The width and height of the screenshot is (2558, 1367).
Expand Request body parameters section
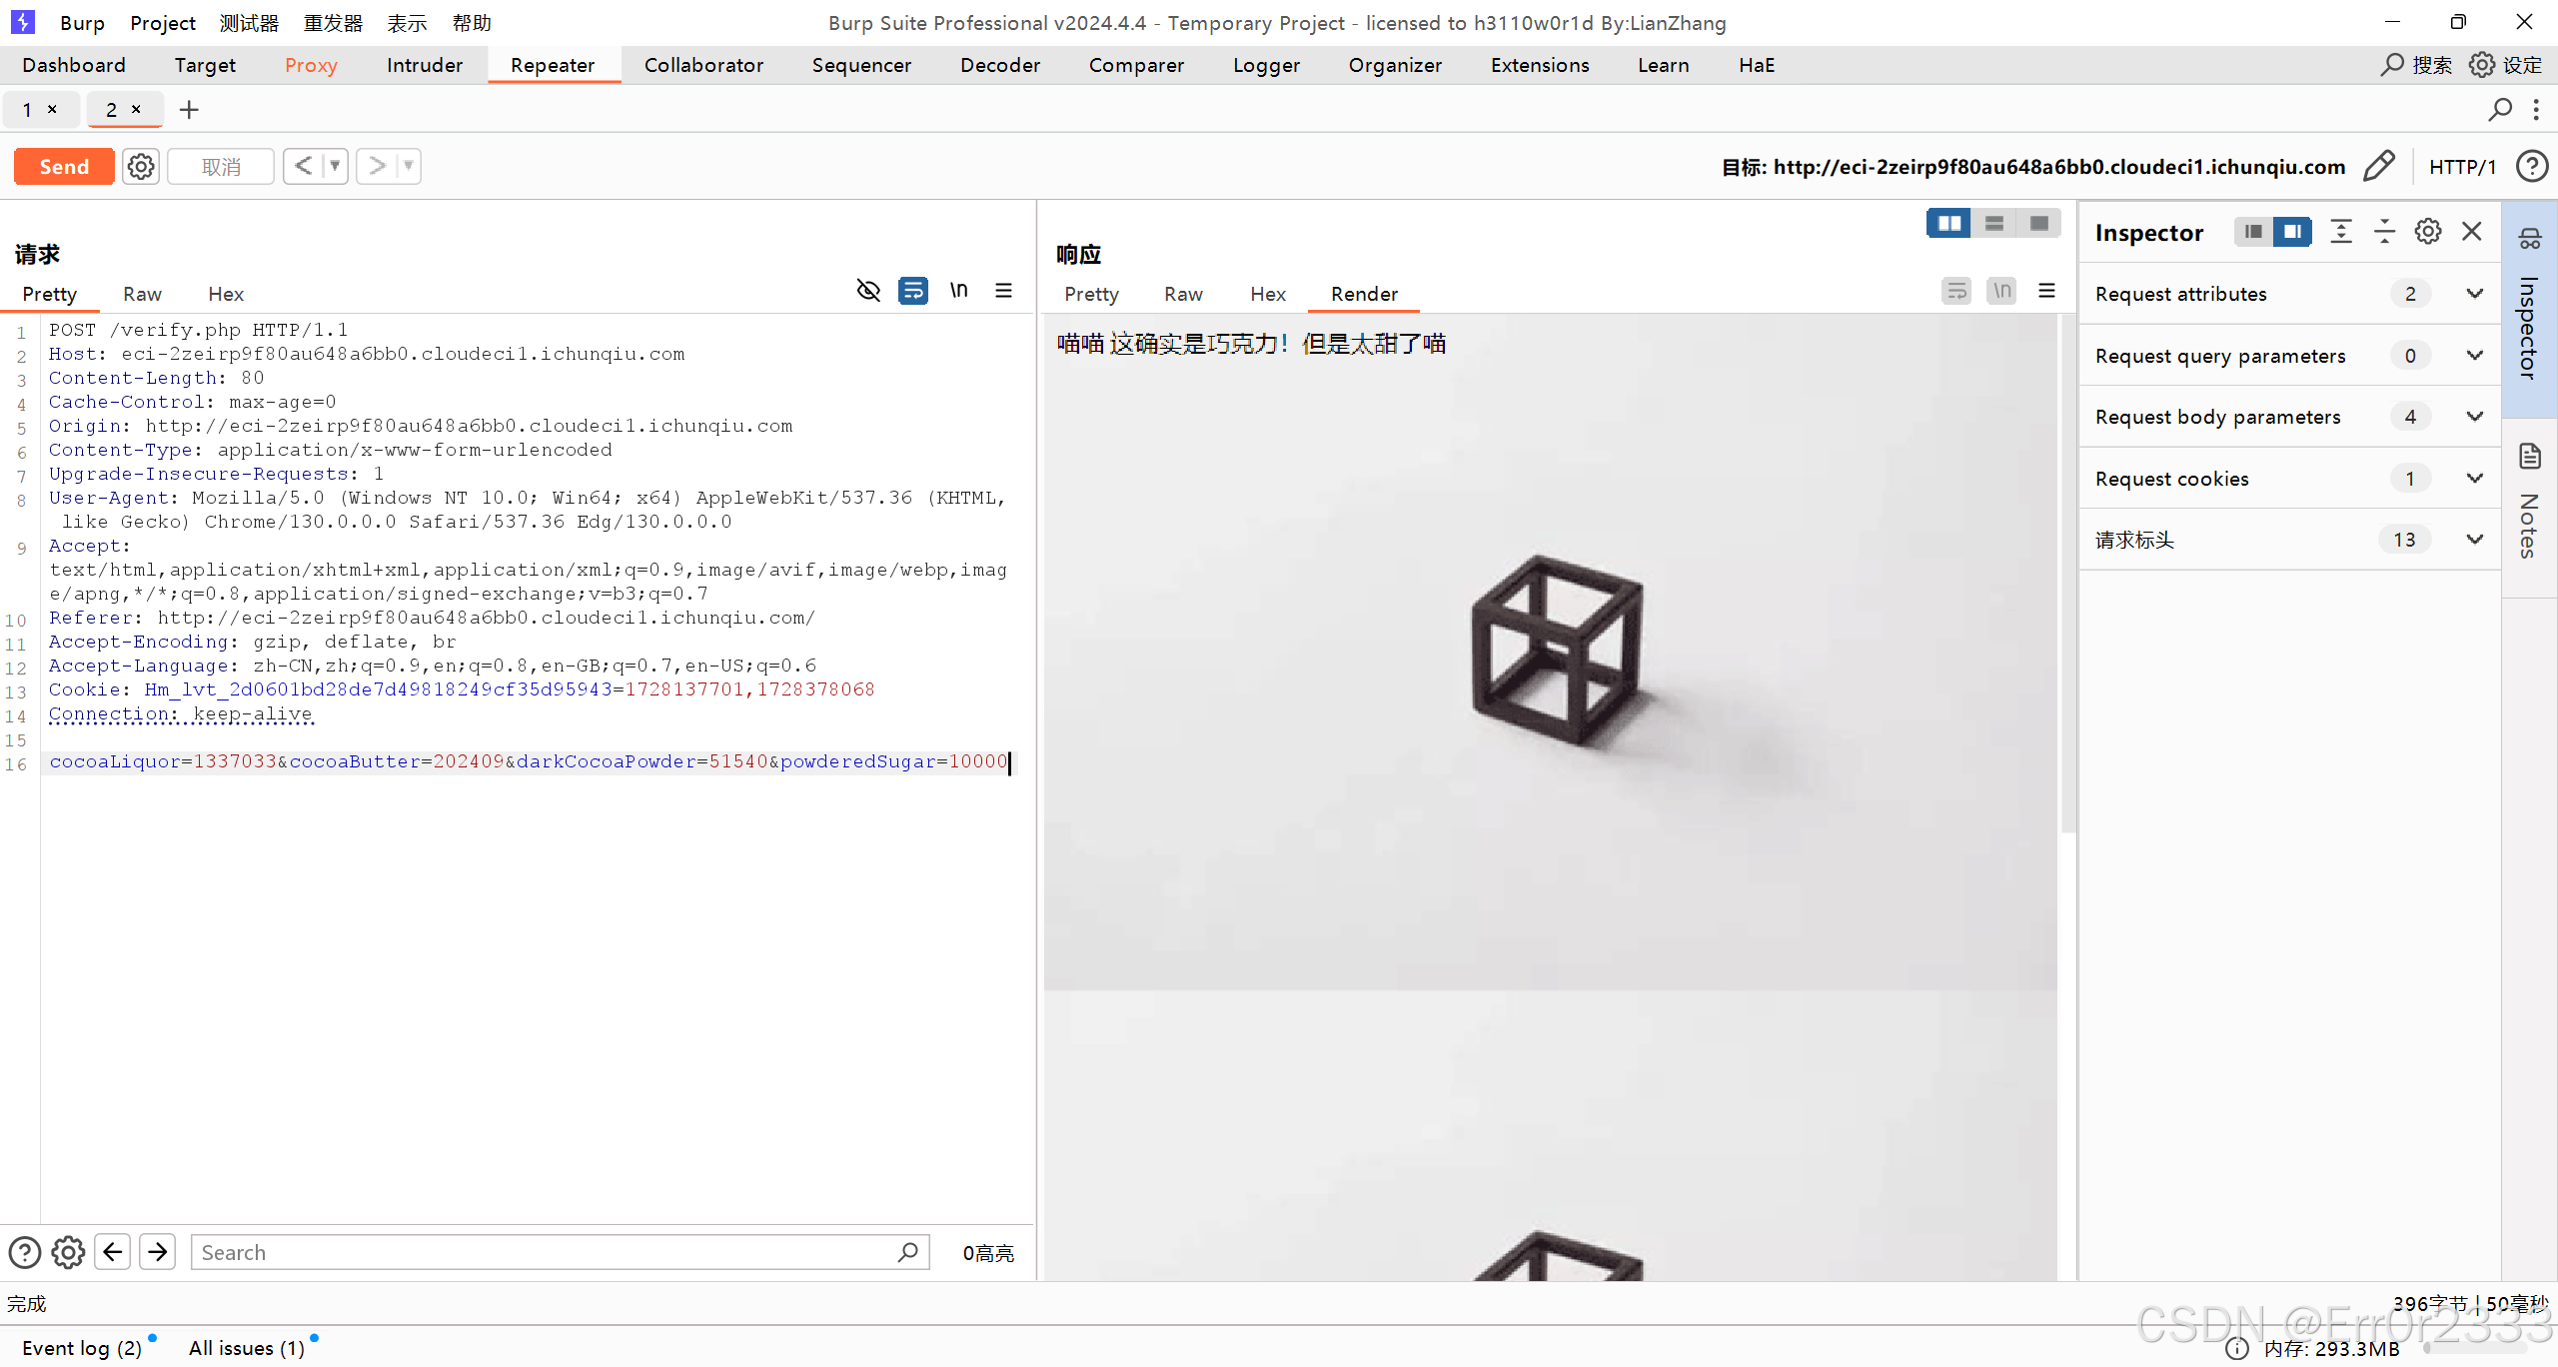click(x=2475, y=417)
